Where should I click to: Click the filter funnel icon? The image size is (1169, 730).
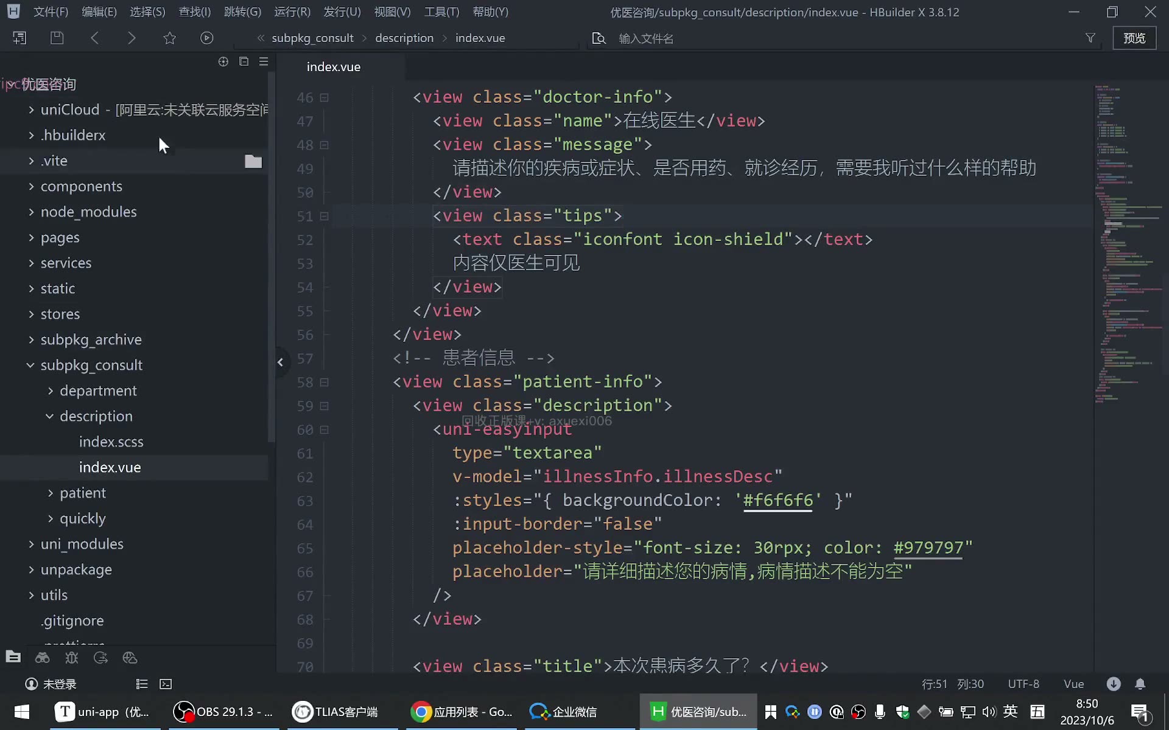1090,38
